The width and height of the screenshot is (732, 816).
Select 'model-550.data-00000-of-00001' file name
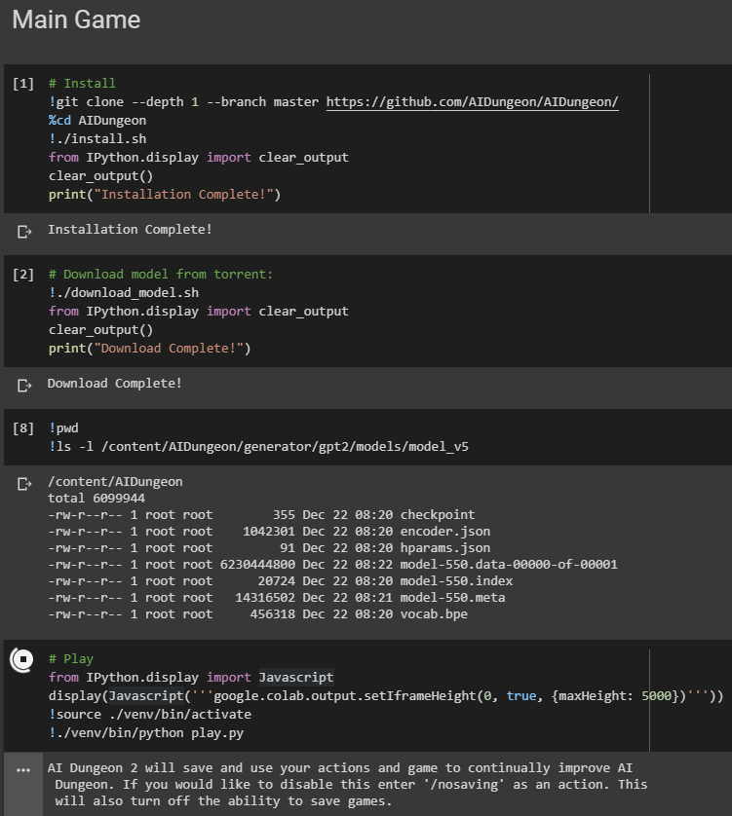[x=509, y=565]
